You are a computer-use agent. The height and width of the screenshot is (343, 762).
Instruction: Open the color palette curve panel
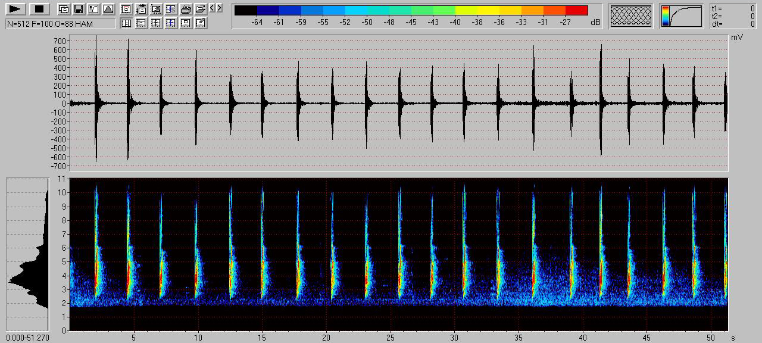tap(681, 16)
